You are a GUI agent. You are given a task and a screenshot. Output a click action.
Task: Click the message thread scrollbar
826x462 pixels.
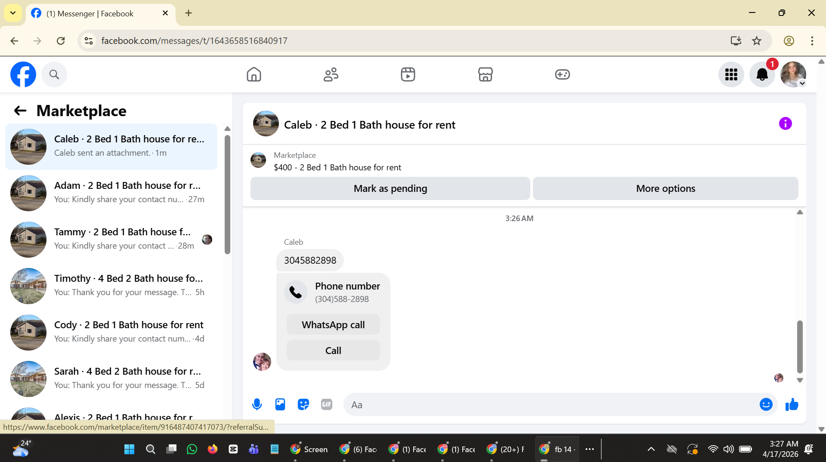800,346
